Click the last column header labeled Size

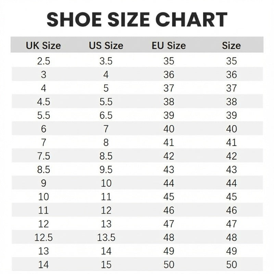[x=231, y=46]
